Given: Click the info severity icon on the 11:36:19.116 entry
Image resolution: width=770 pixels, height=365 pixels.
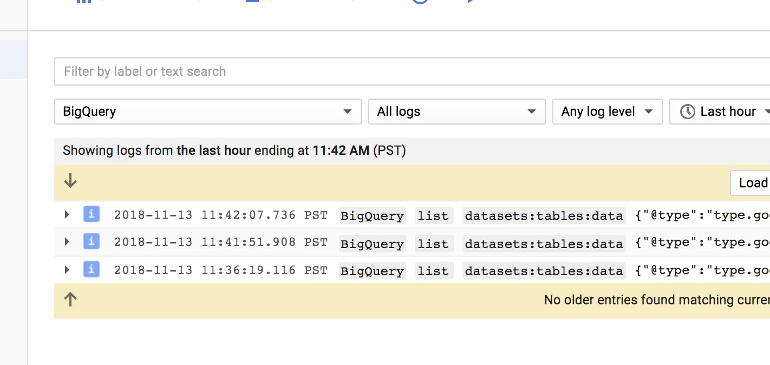Looking at the screenshot, I should click(x=91, y=269).
